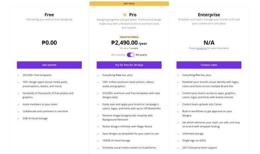The image size is (260, 154).
Task: Click checkmark beside Single-sign on (SSO)
Action: click(x=178, y=141)
